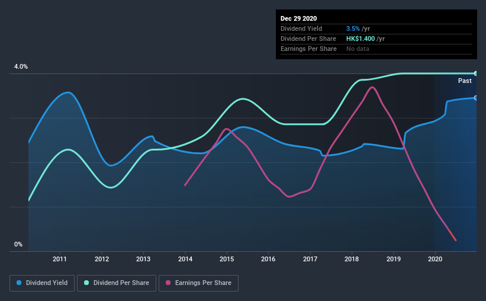Click the 2011 x-axis label
The width and height of the screenshot is (486, 301).
tap(60, 259)
